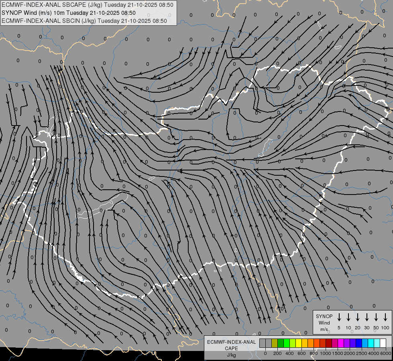Image resolution: width=393 pixels, height=361 pixels.
Task: Click the 1000 tick value on CAPE scale
Action: (x=326, y=353)
